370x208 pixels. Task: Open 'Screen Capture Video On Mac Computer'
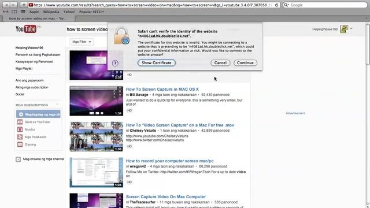coord(166,196)
